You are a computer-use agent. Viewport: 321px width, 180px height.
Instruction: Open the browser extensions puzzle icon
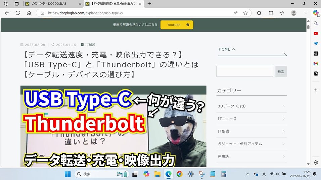coord(259,13)
